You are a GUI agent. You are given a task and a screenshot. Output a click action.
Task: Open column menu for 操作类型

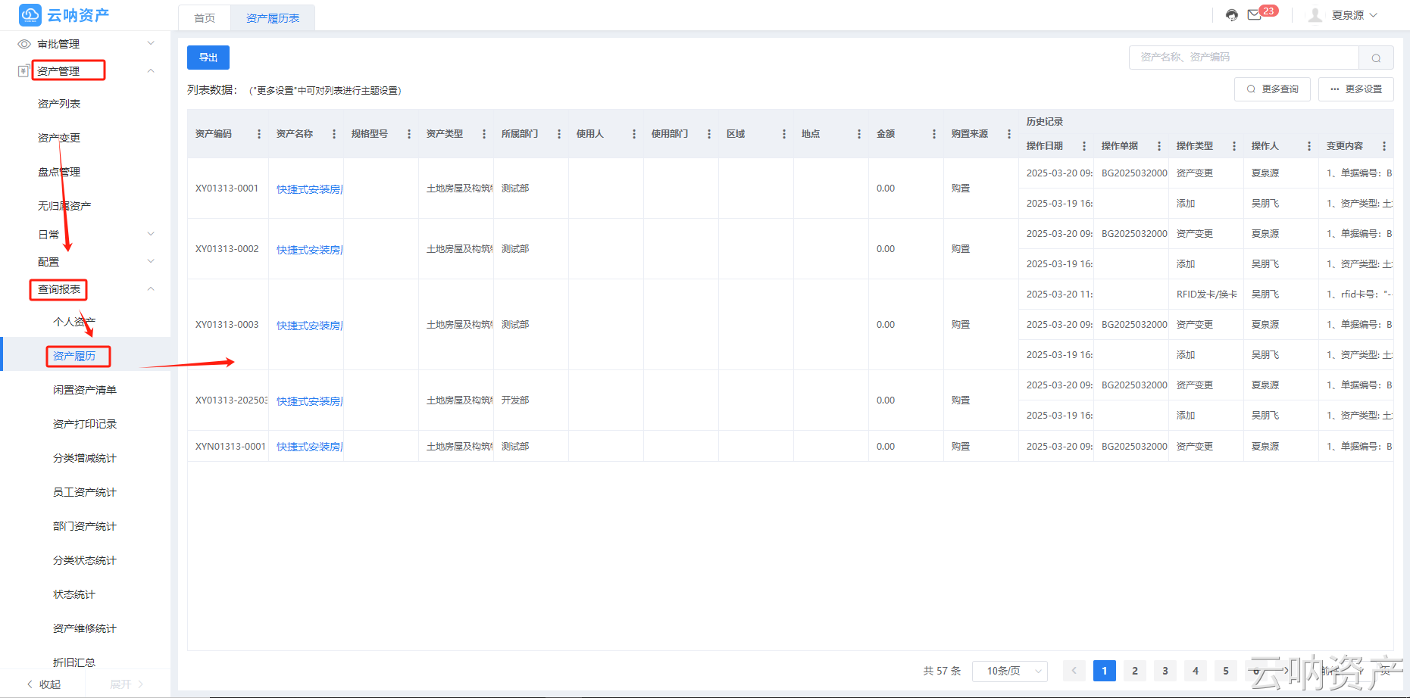[1234, 146]
